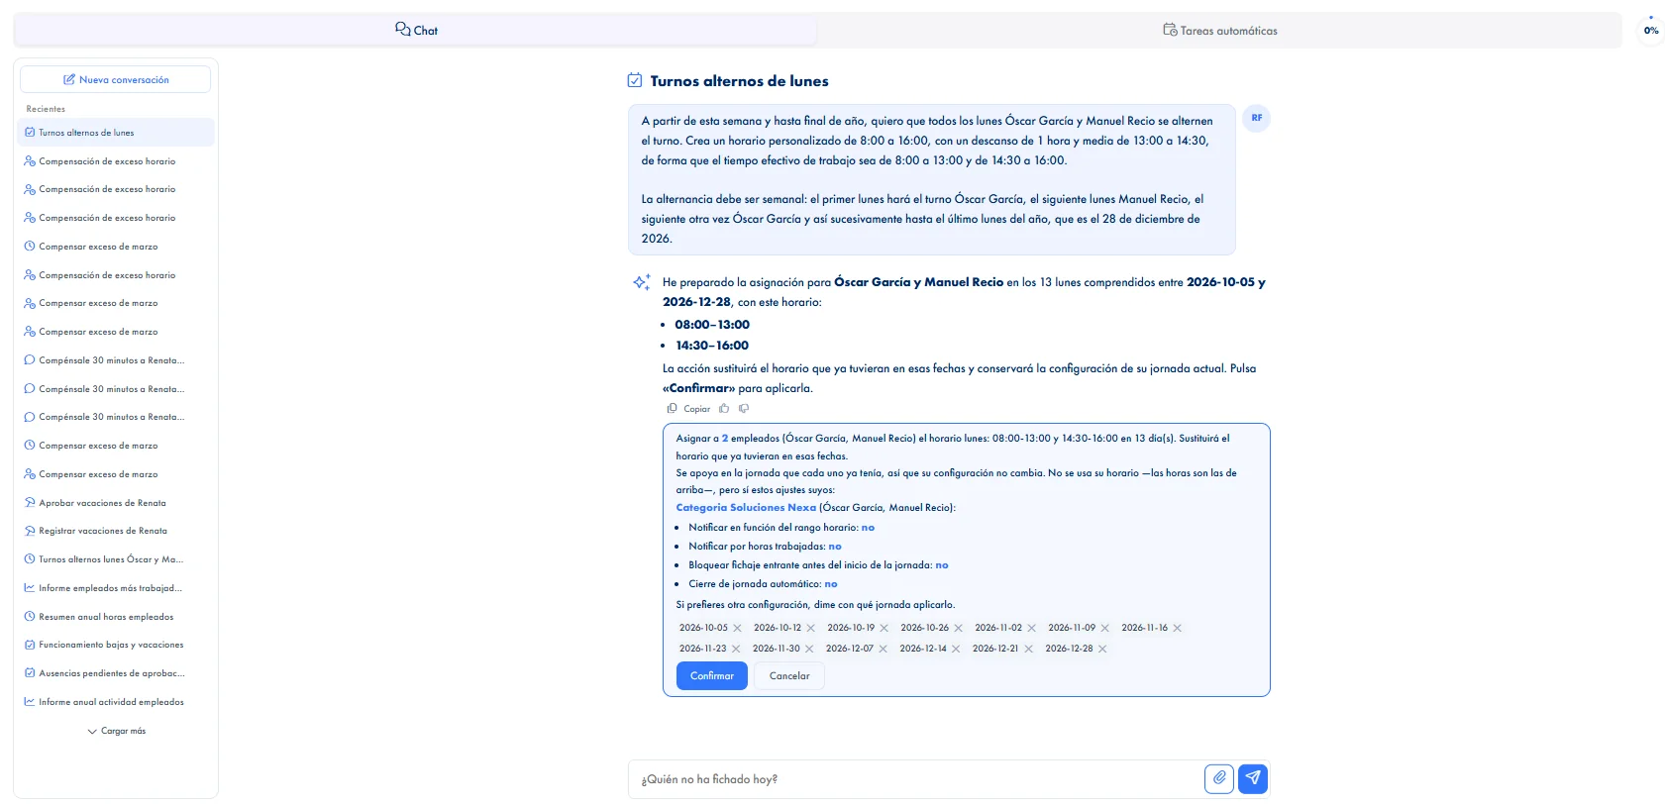The width and height of the screenshot is (1665, 806).
Task: Remove the 2026-10-12 date chip
Action: 810,628
